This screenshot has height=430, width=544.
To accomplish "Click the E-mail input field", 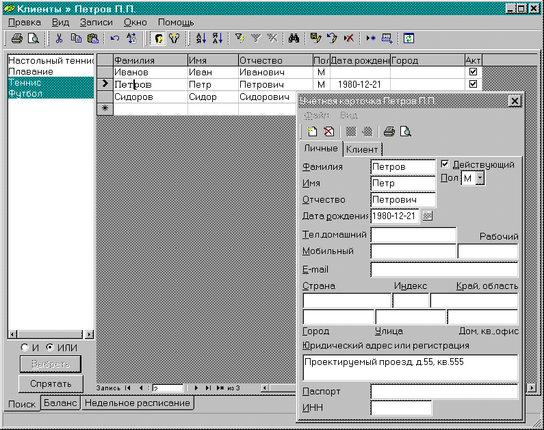I will point(444,270).
